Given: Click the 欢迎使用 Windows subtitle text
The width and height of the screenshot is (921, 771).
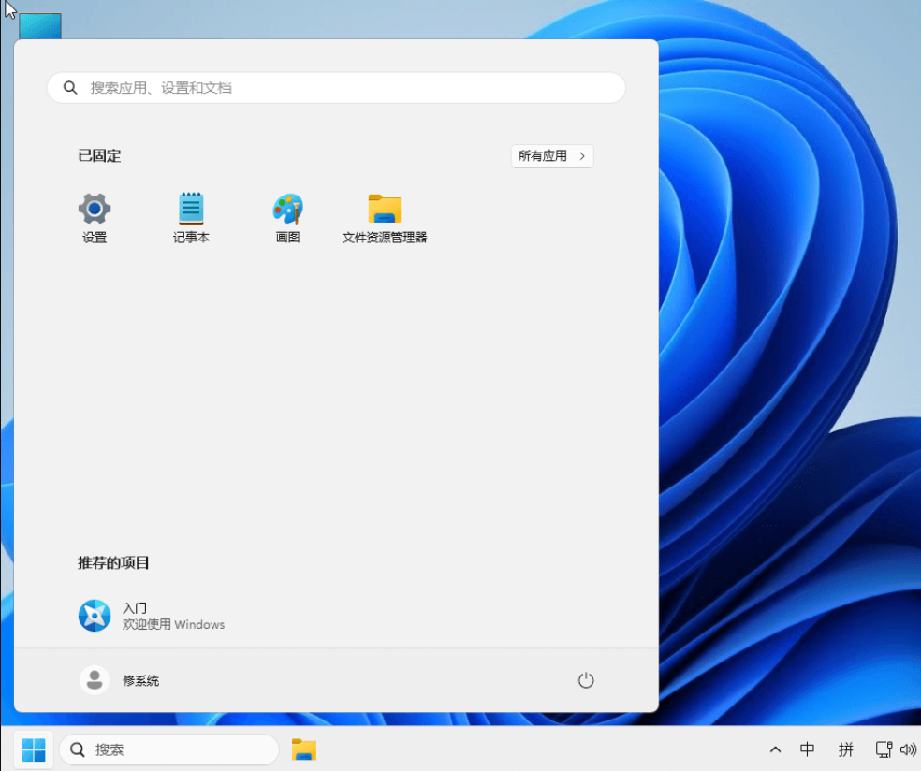Looking at the screenshot, I should [173, 624].
